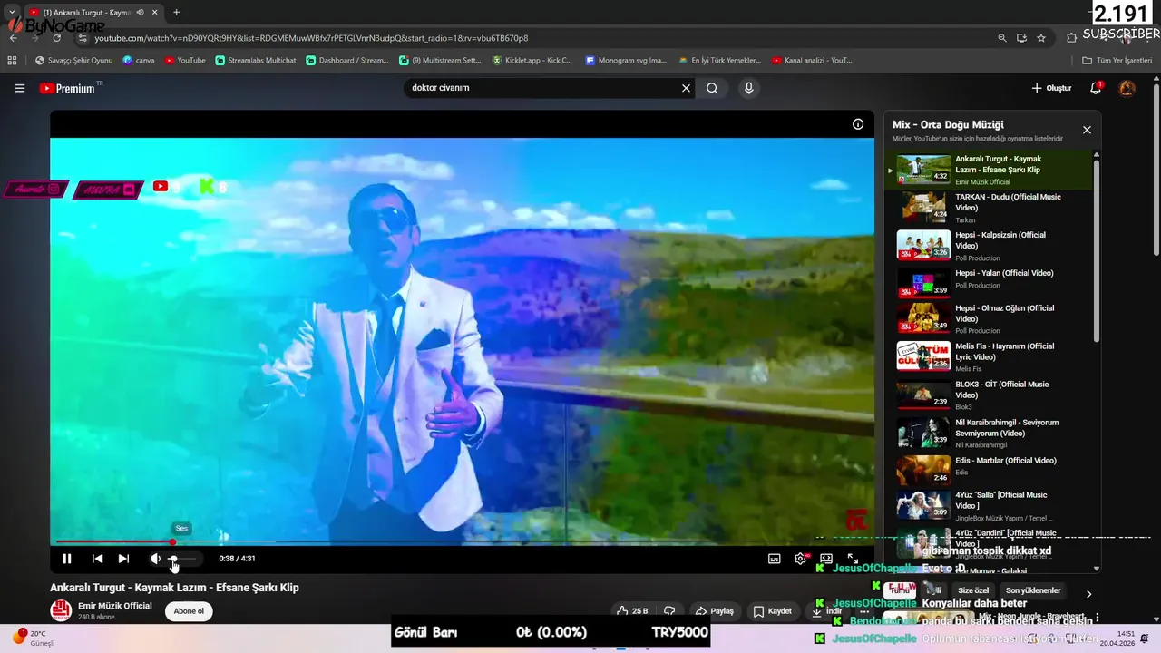The width and height of the screenshot is (1161, 653).
Task: Open the YouTube notifications bell
Action: [1096, 88]
